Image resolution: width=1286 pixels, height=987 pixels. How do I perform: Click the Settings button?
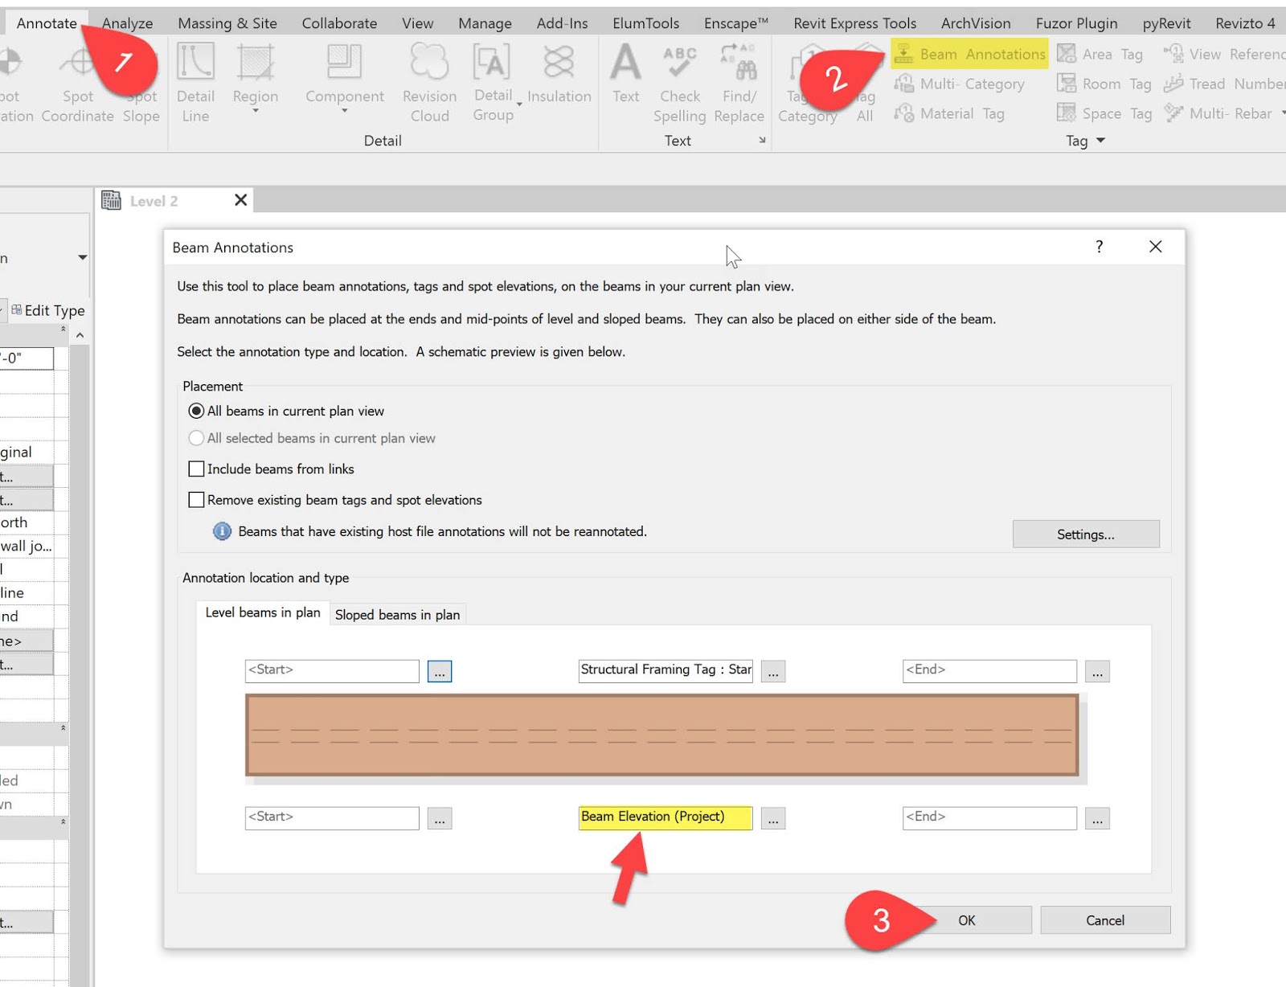pyautogui.click(x=1086, y=534)
